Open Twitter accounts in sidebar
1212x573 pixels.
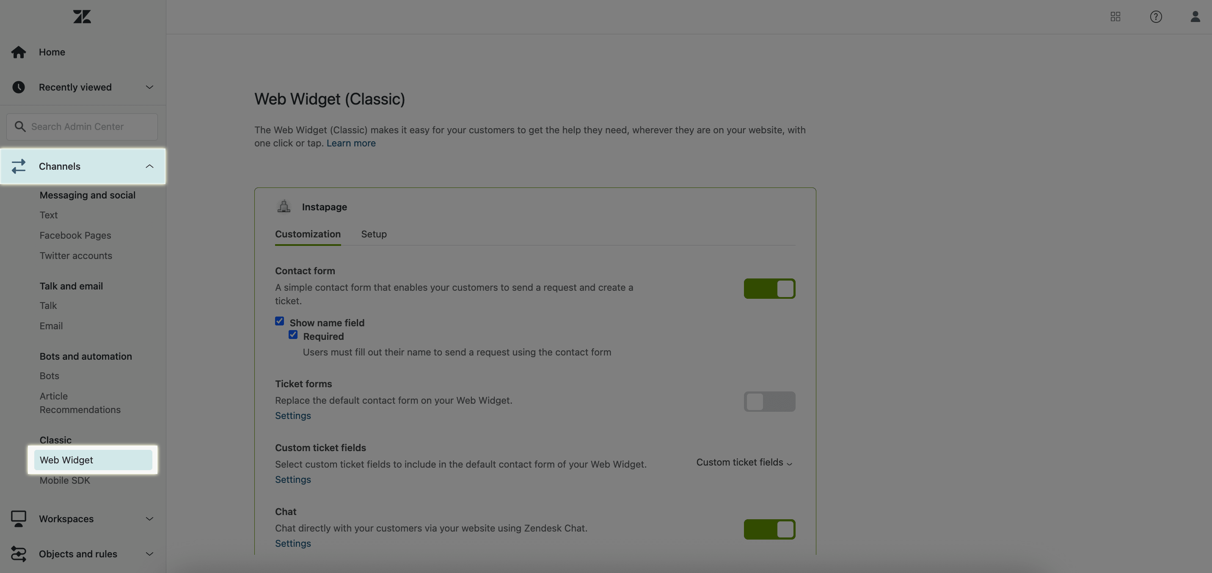pyautogui.click(x=76, y=256)
